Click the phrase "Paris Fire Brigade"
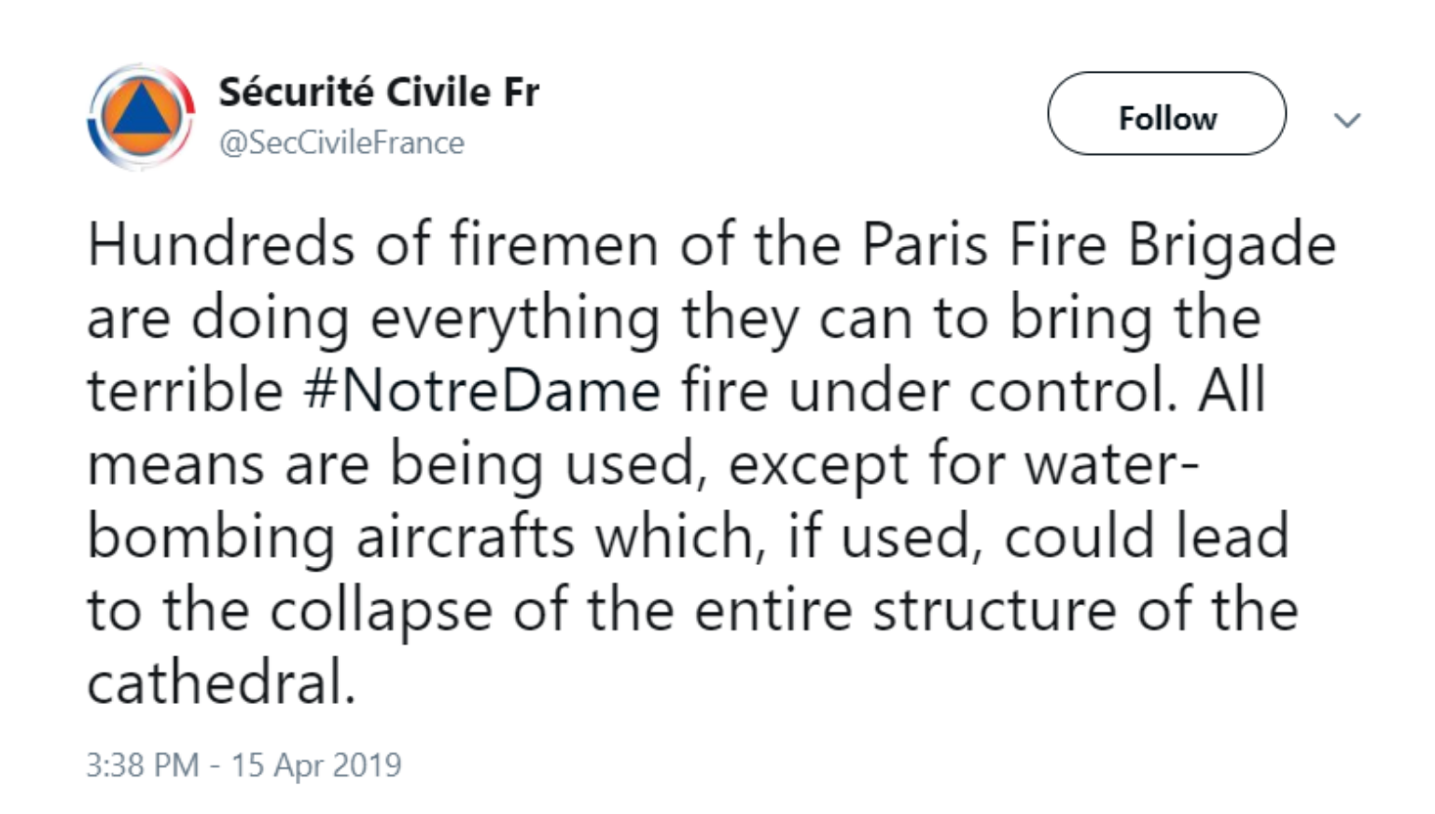The image size is (1435, 814). click(x=1097, y=244)
